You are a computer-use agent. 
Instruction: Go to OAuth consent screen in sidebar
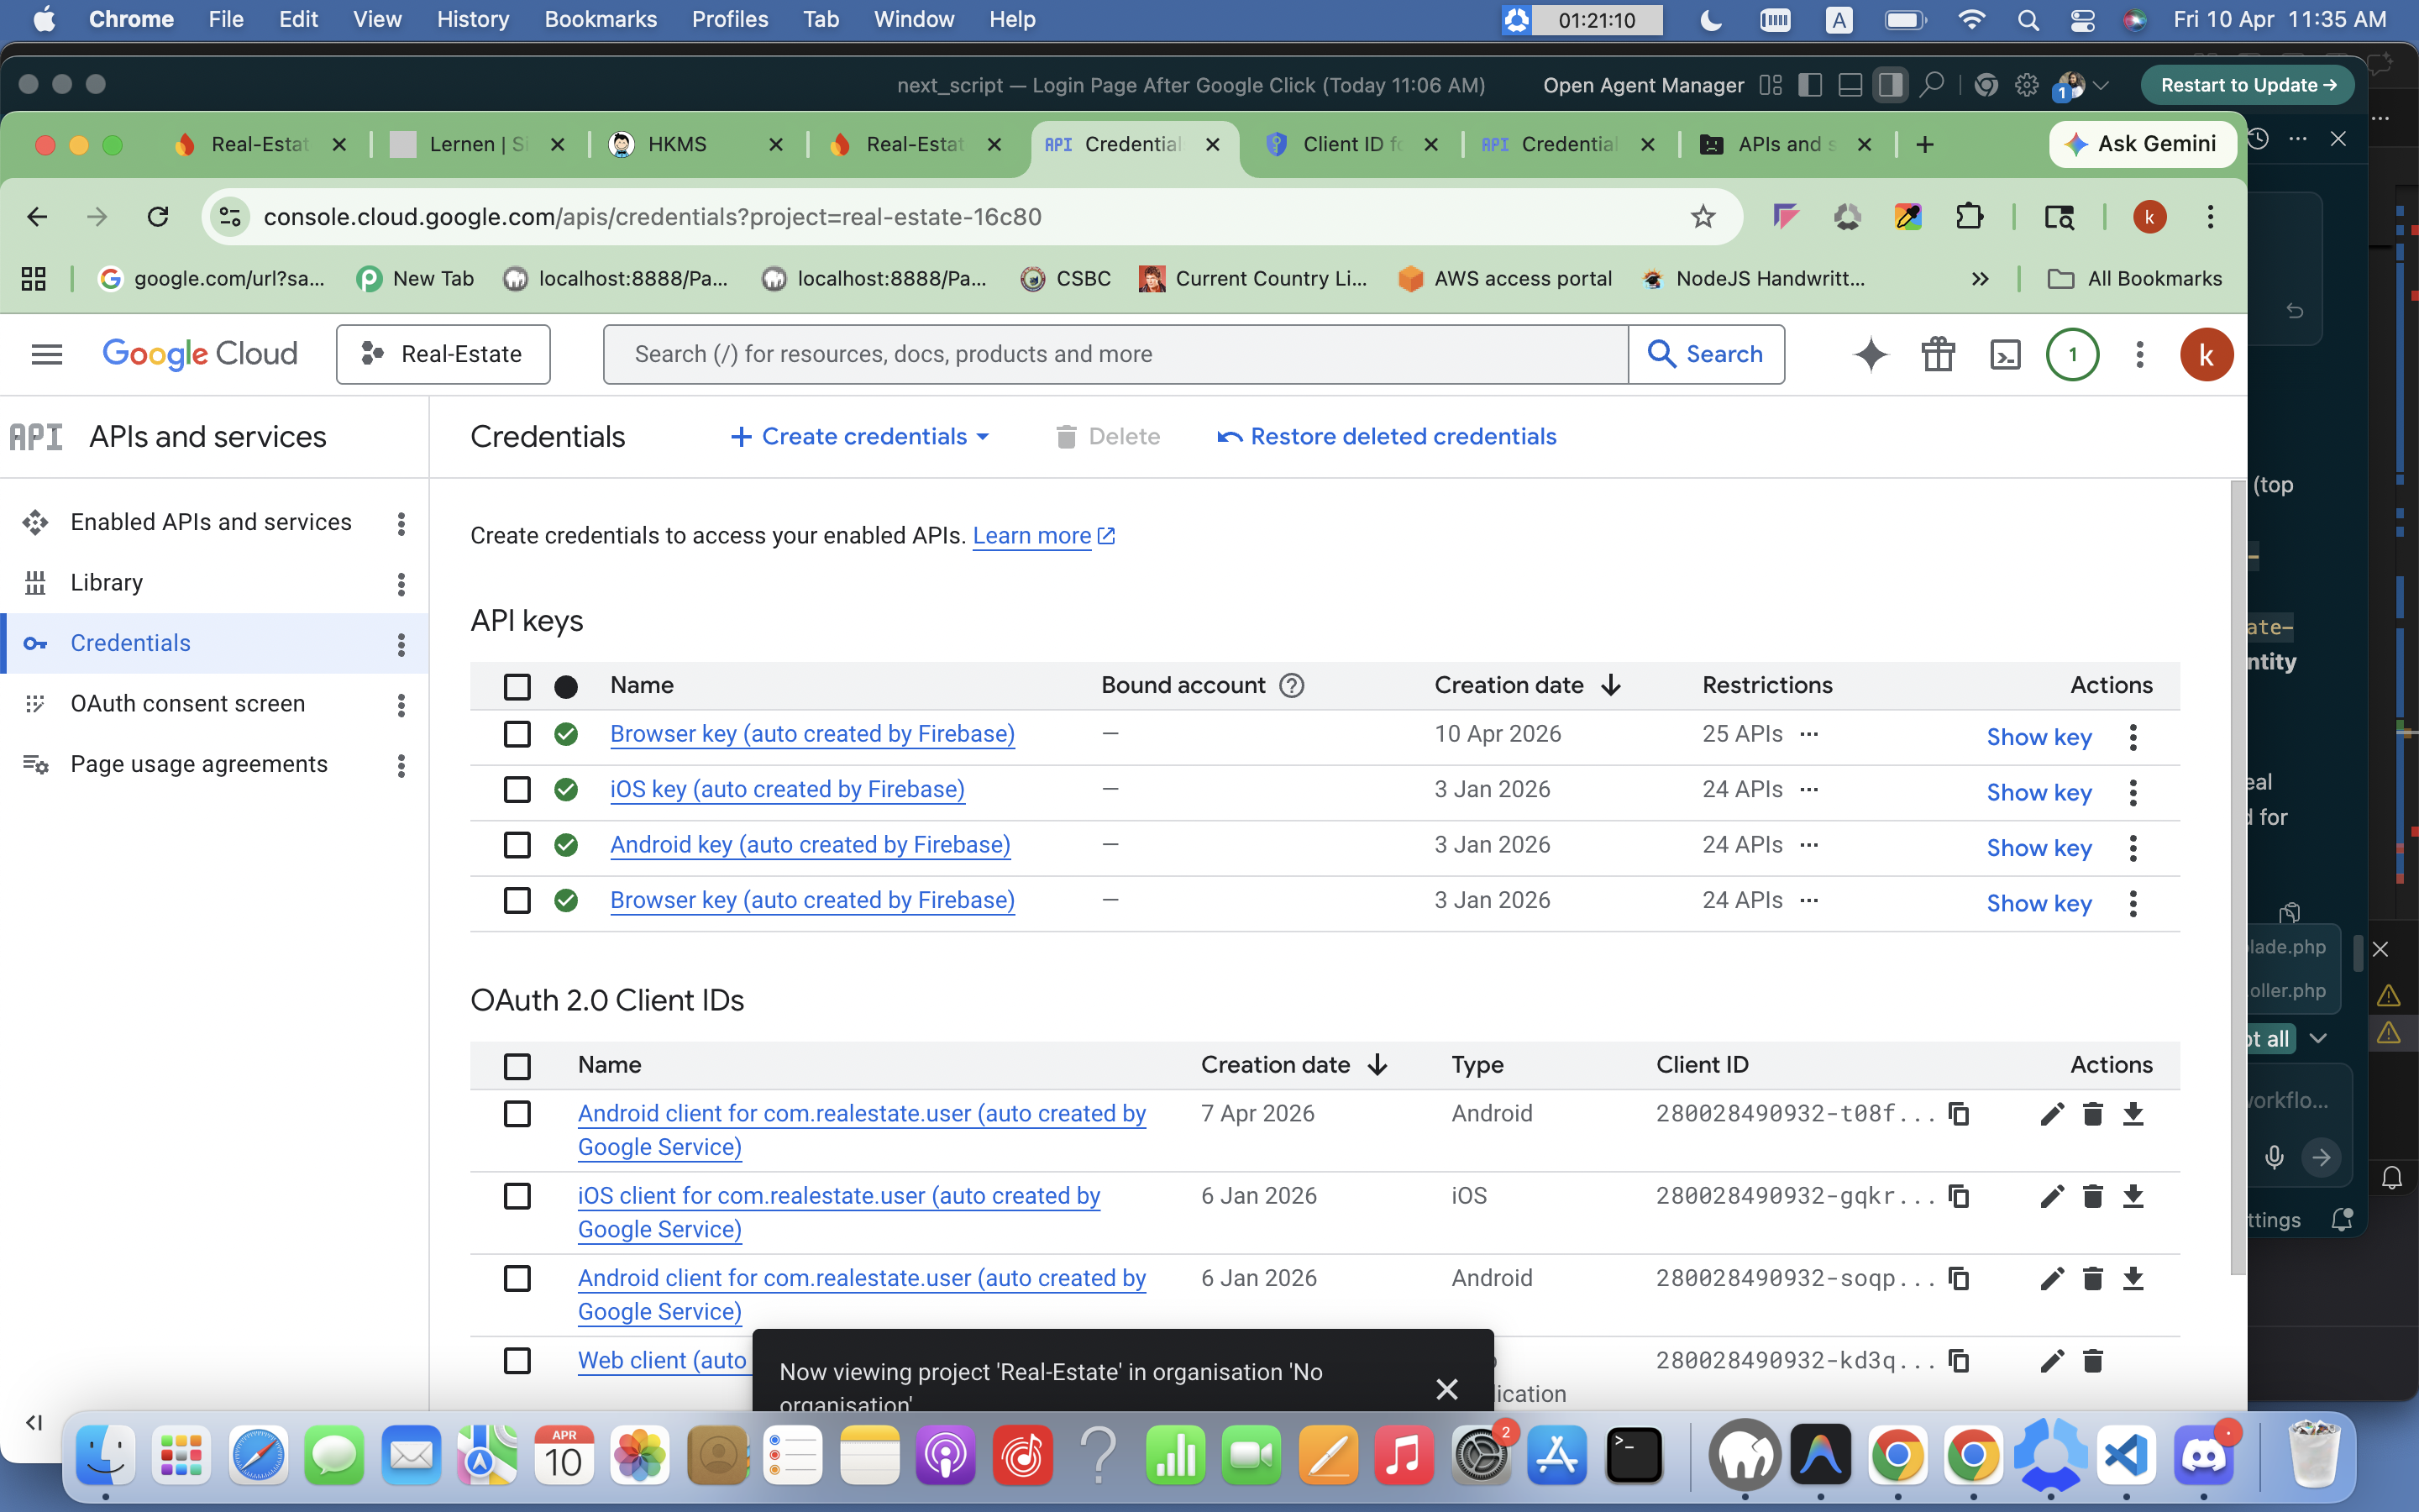(x=187, y=704)
